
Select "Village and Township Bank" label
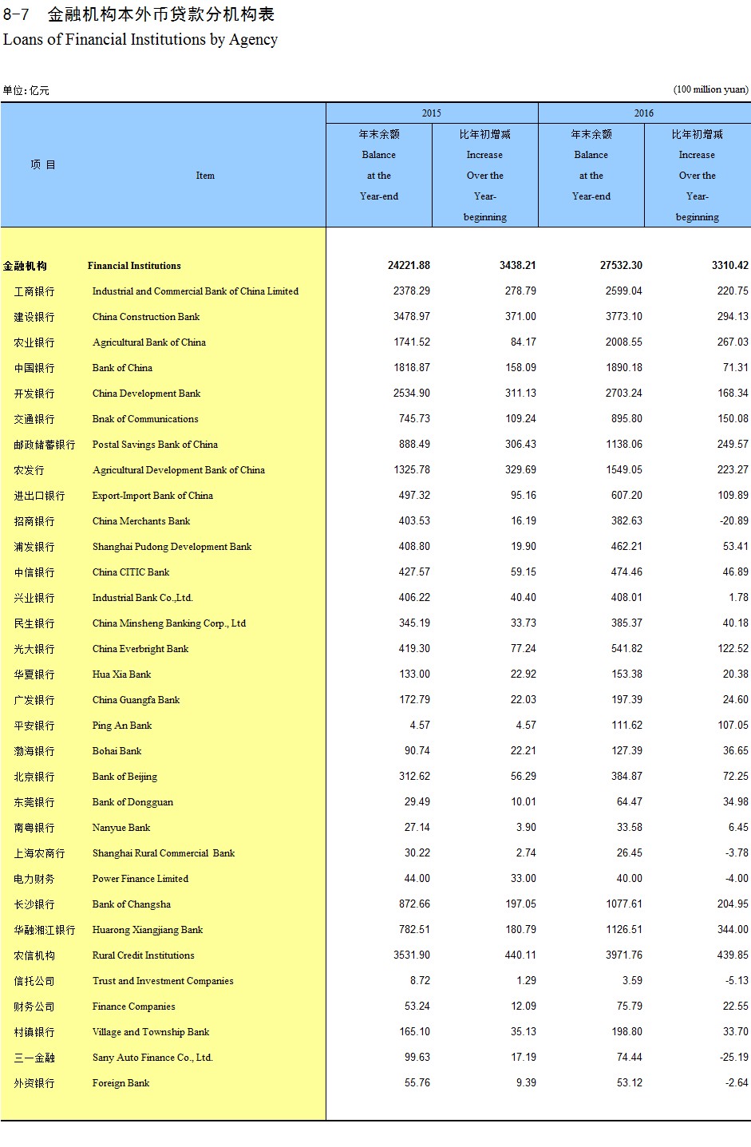click(x=151, y=1032)
